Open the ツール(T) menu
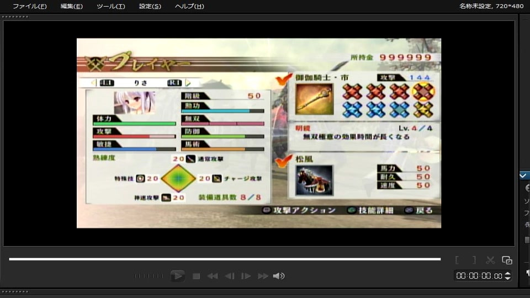Viewport: 530px width, 298px height. [111, 7]
